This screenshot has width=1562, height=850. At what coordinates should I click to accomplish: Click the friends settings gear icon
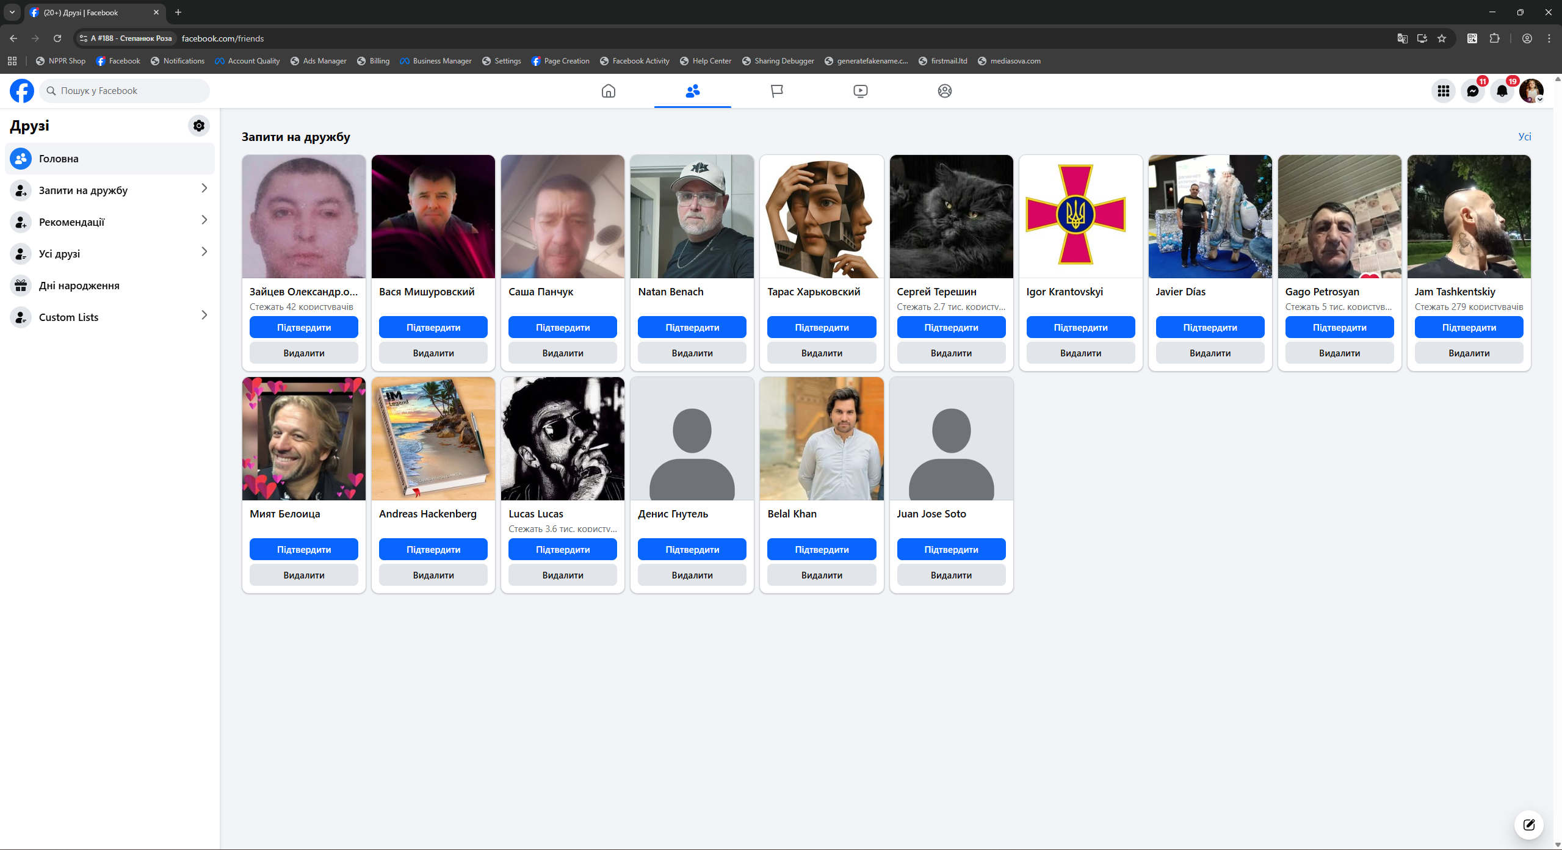click(x=198, y=126)
